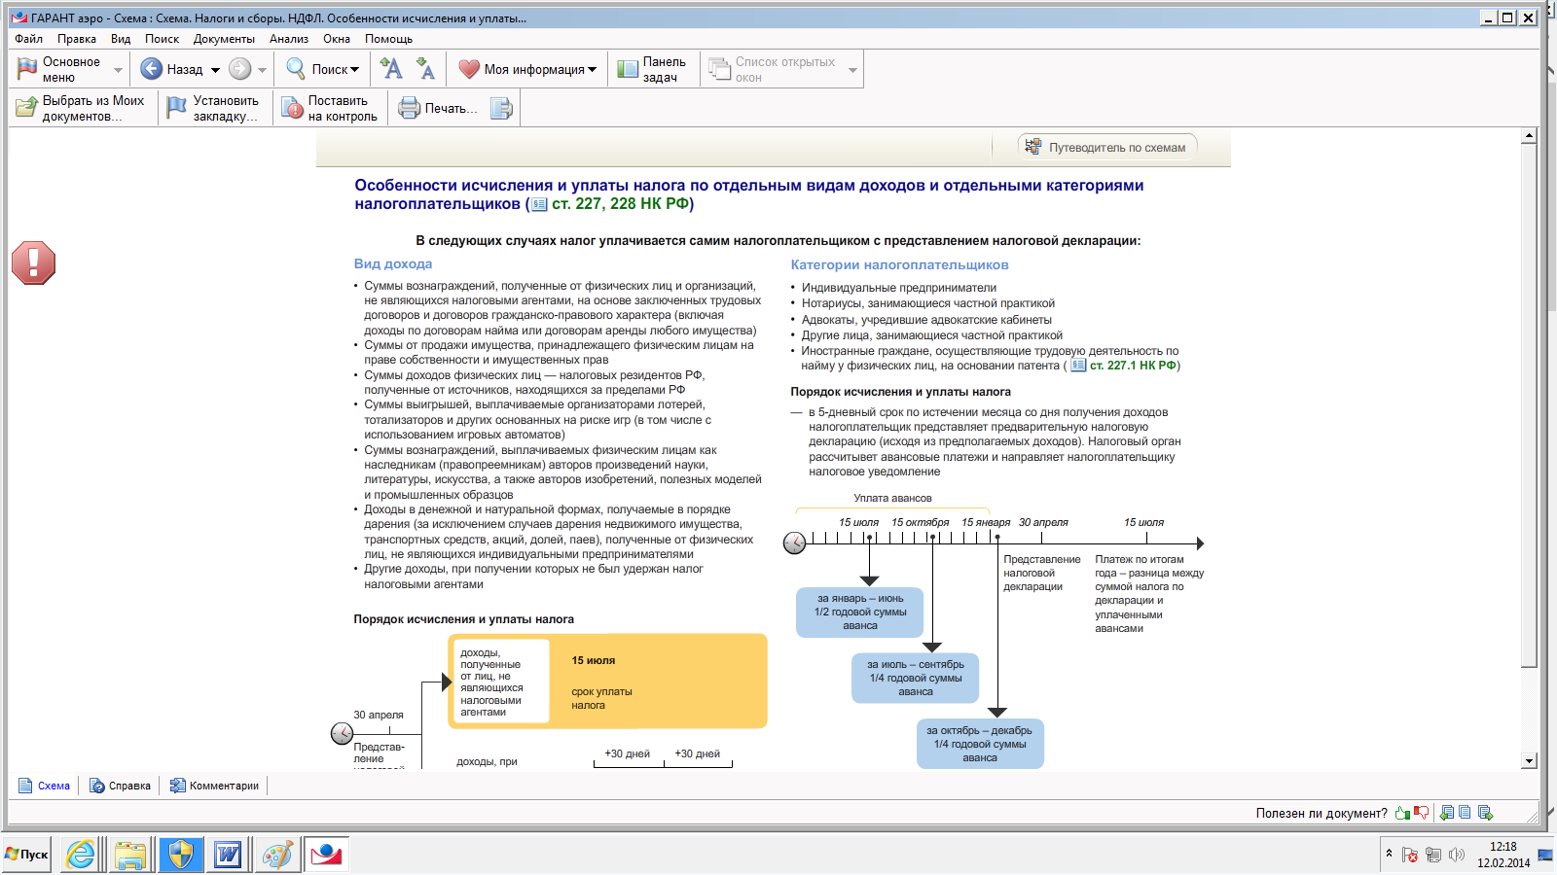The width and height of the screenshot is (1557, 875).
Task: Click the red exclamation warning icon
Action: click(33, 262)
